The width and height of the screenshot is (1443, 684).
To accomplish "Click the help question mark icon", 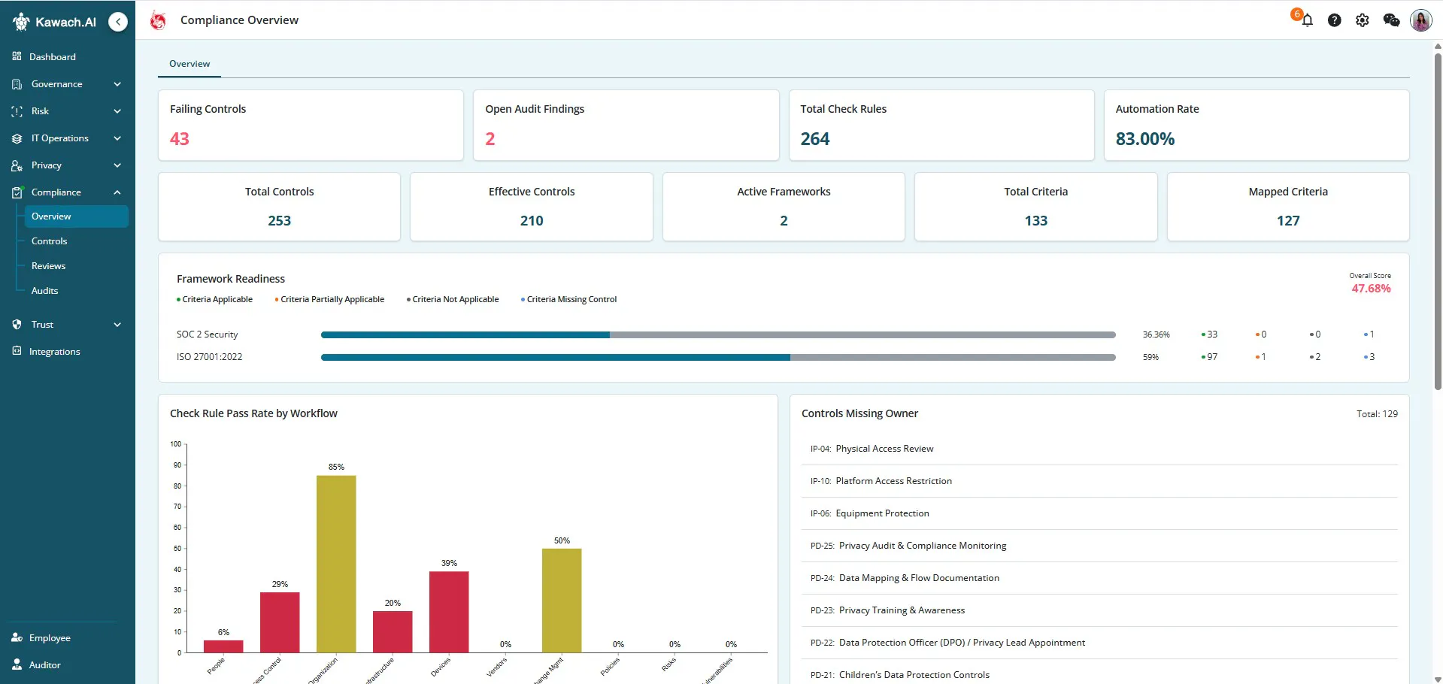I will click(x=1334, y=20).
